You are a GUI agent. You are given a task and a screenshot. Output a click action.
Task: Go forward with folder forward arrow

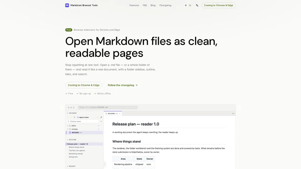(71, 117)
